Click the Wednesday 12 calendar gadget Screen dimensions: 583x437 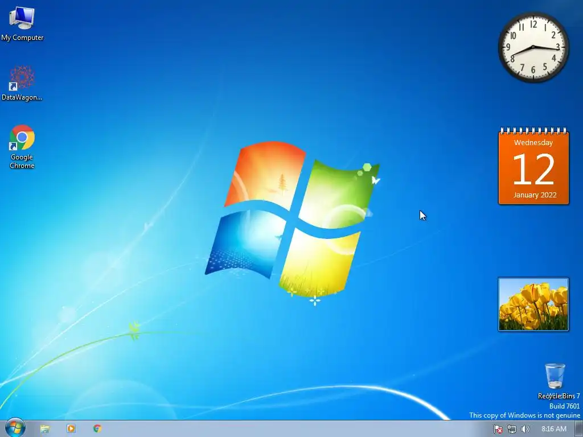pyautogui.click(x=533, y=166)
